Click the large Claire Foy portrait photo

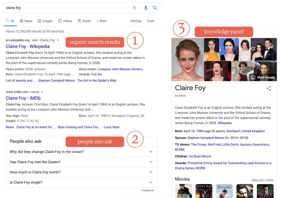[187, 60]
